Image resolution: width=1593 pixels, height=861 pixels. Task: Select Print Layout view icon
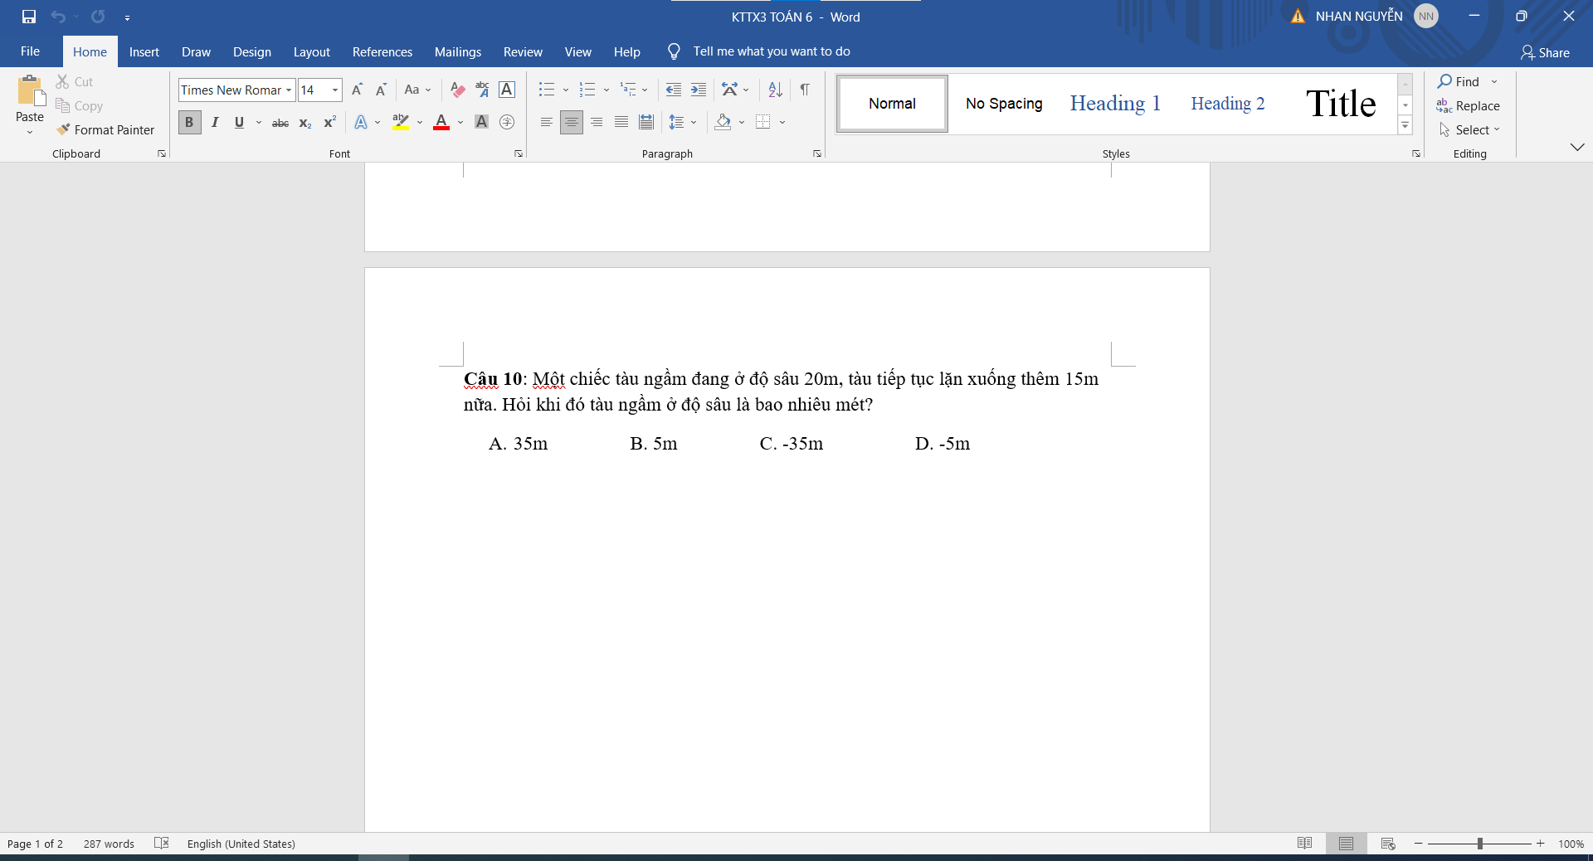click(1346, 843)
